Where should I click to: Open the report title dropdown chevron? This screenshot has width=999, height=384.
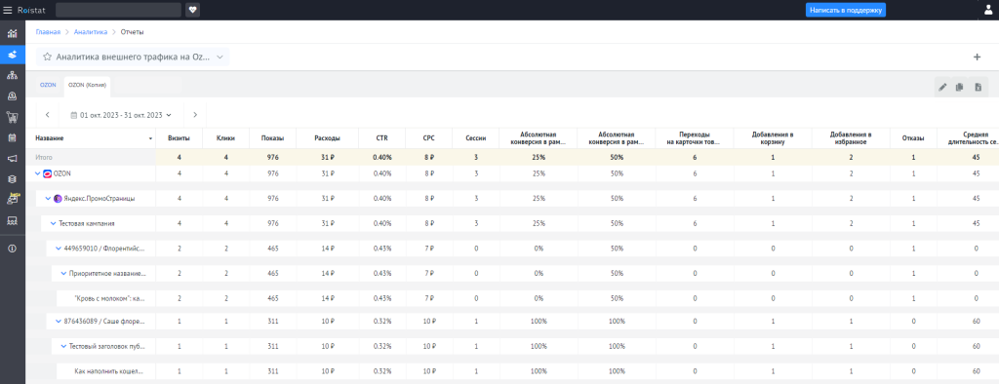[x=220, y=57]
